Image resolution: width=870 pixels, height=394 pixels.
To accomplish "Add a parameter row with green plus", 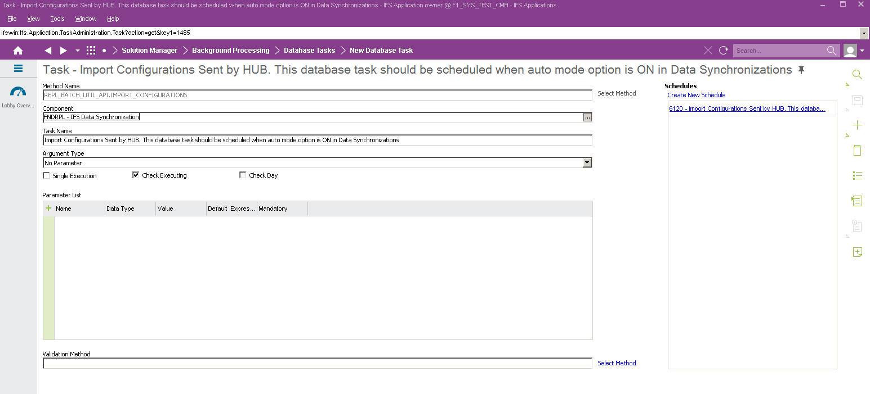I will pyautogui.click(x=48, y=209).
